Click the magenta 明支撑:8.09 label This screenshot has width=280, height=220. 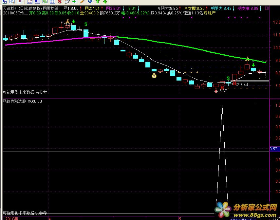tap(248, 9)
